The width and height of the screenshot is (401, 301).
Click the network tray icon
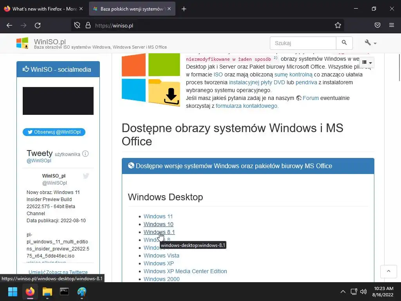pyautogui.click(x=354, y=292)
